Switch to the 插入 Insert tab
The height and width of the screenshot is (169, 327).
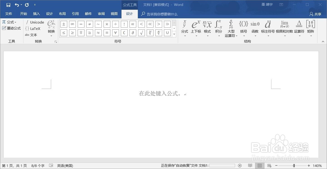37,14
